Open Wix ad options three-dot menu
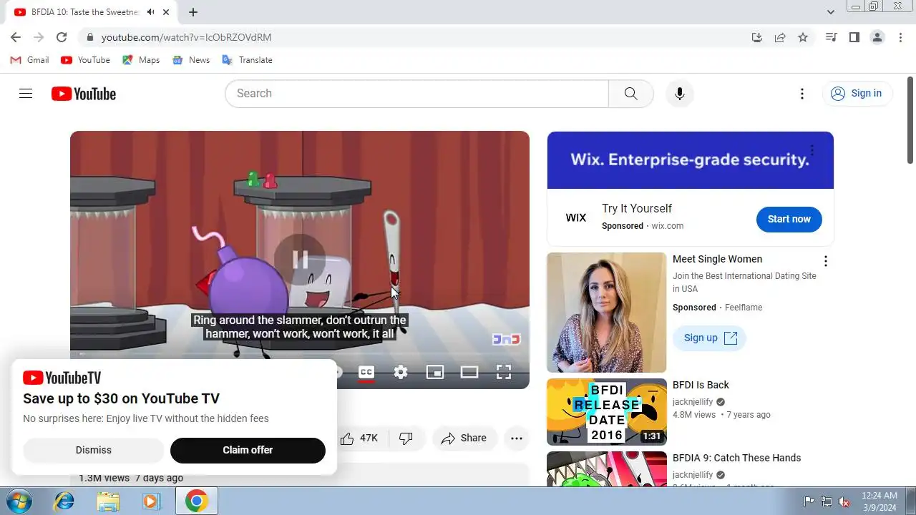The image size is (916, 515). (x=812, y=150)
